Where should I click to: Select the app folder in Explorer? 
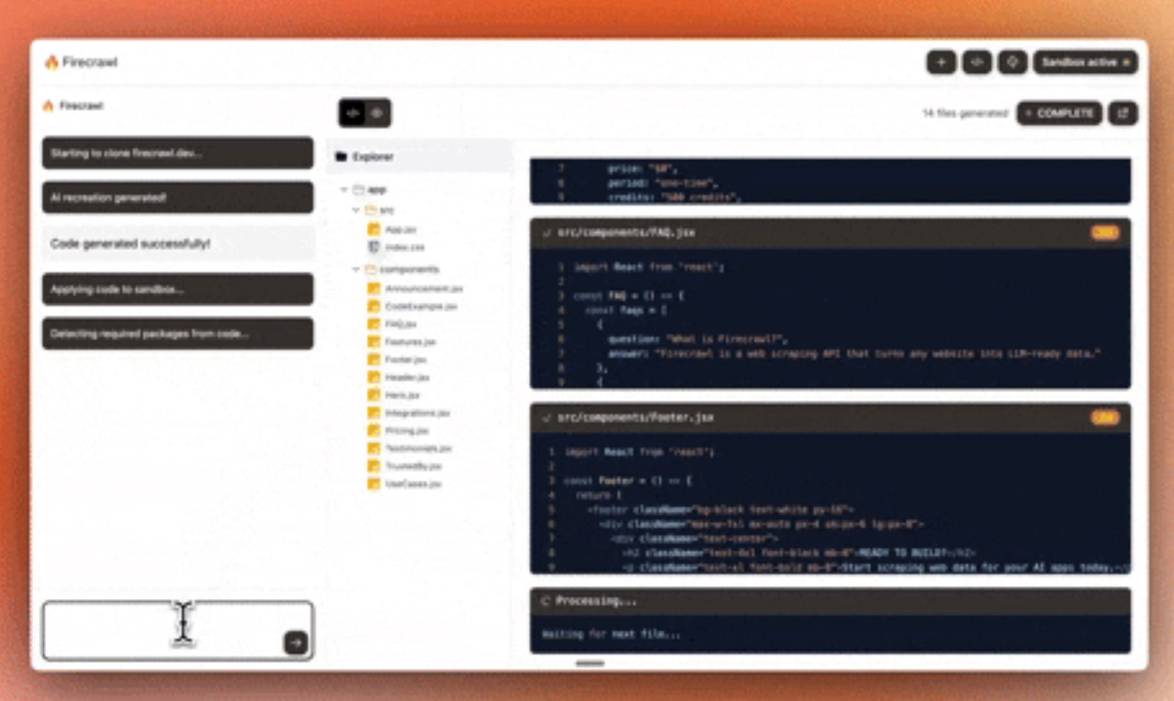pos(370,190)
